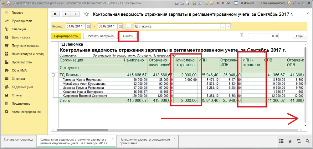Open Главное section in sidebar

[x=17, y=13]
